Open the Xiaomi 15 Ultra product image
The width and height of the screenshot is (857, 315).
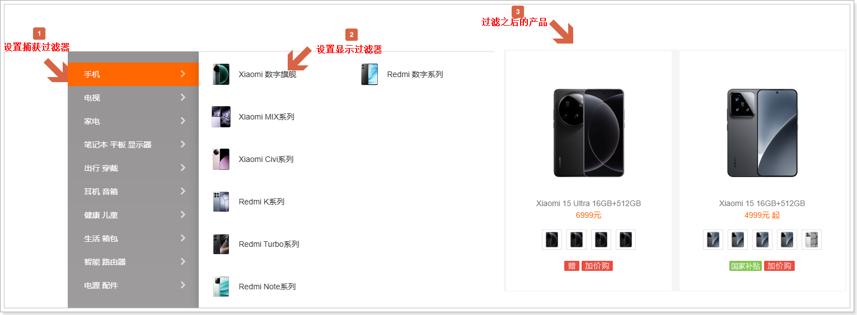[x=588, y=133]
